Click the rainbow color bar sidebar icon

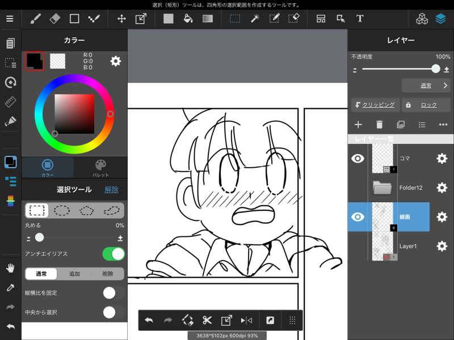tap(10, 201)
